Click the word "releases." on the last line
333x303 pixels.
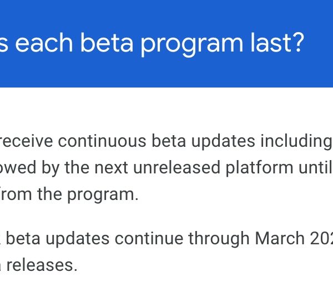click(x=42, y=265)
